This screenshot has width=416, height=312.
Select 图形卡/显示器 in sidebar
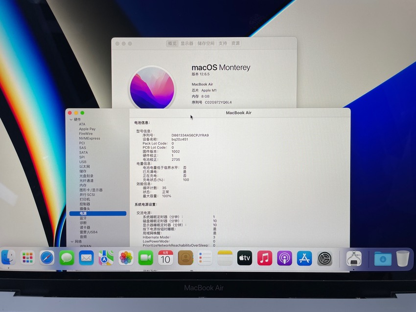tap(91, 190)
